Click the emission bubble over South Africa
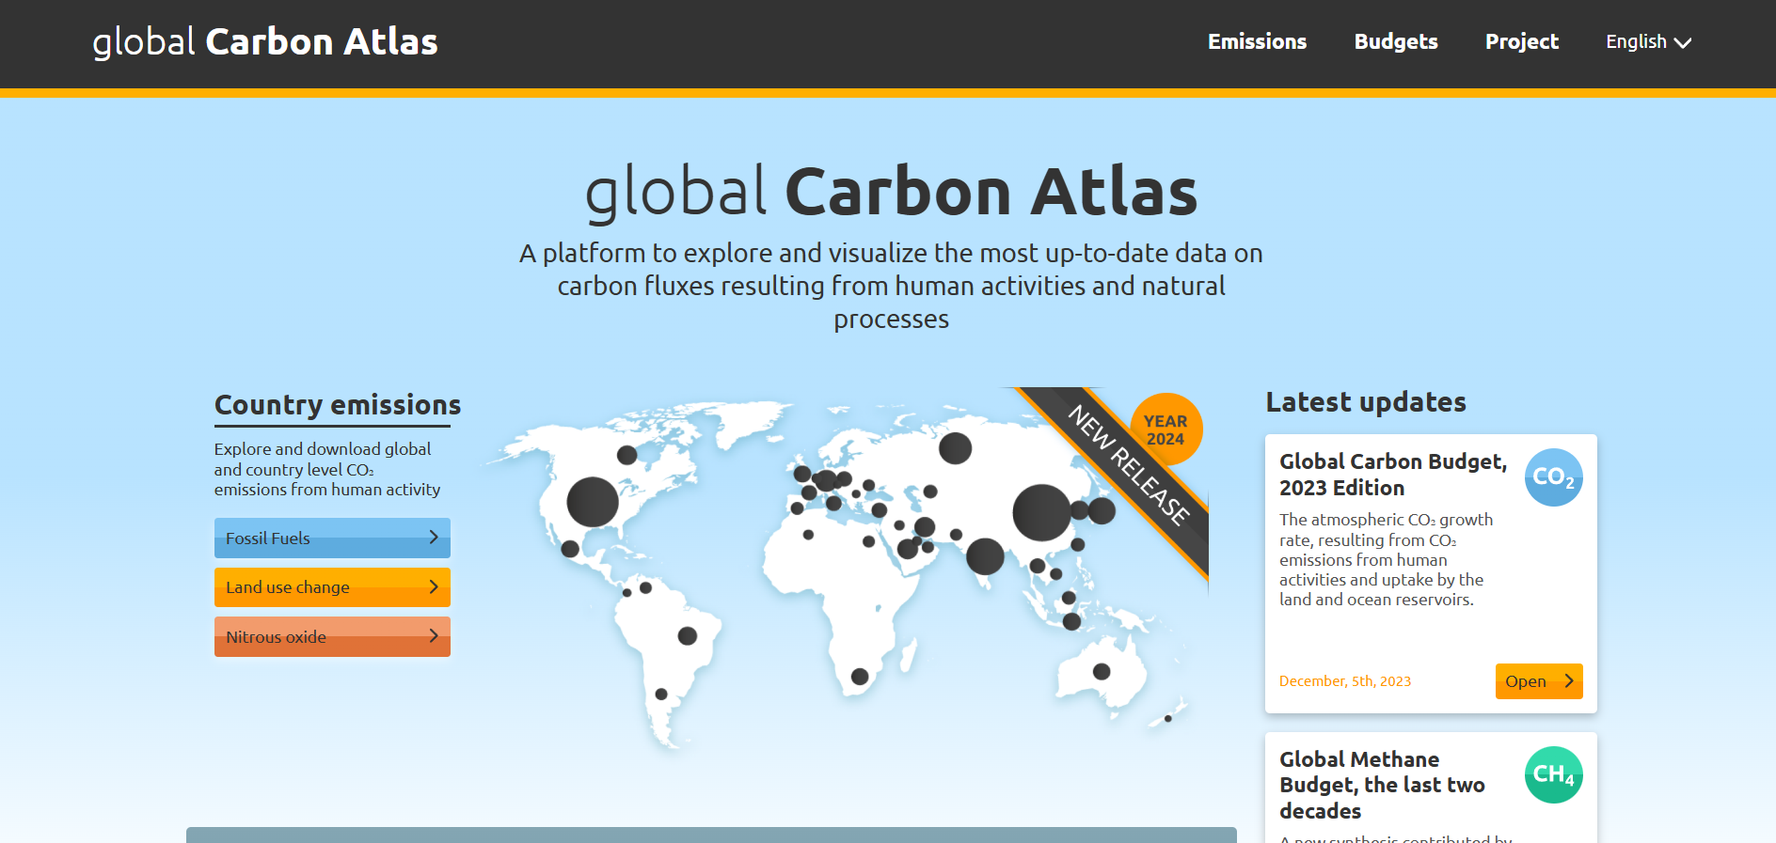1776x843 pixels. pos(860,677)
